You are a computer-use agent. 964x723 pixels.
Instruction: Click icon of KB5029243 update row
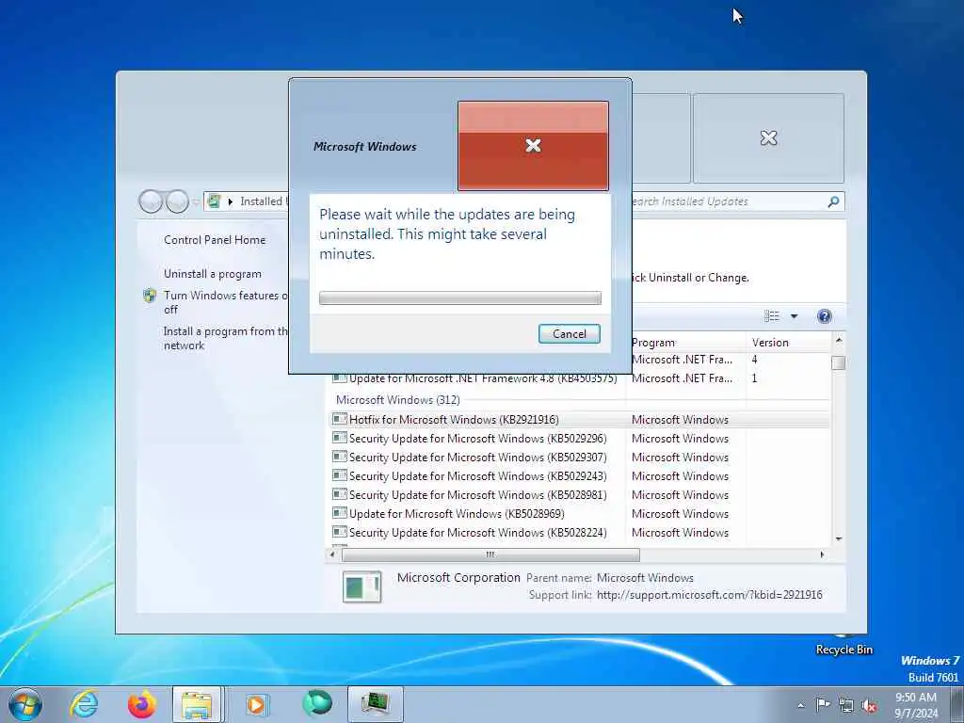click(x=339, y=475)
